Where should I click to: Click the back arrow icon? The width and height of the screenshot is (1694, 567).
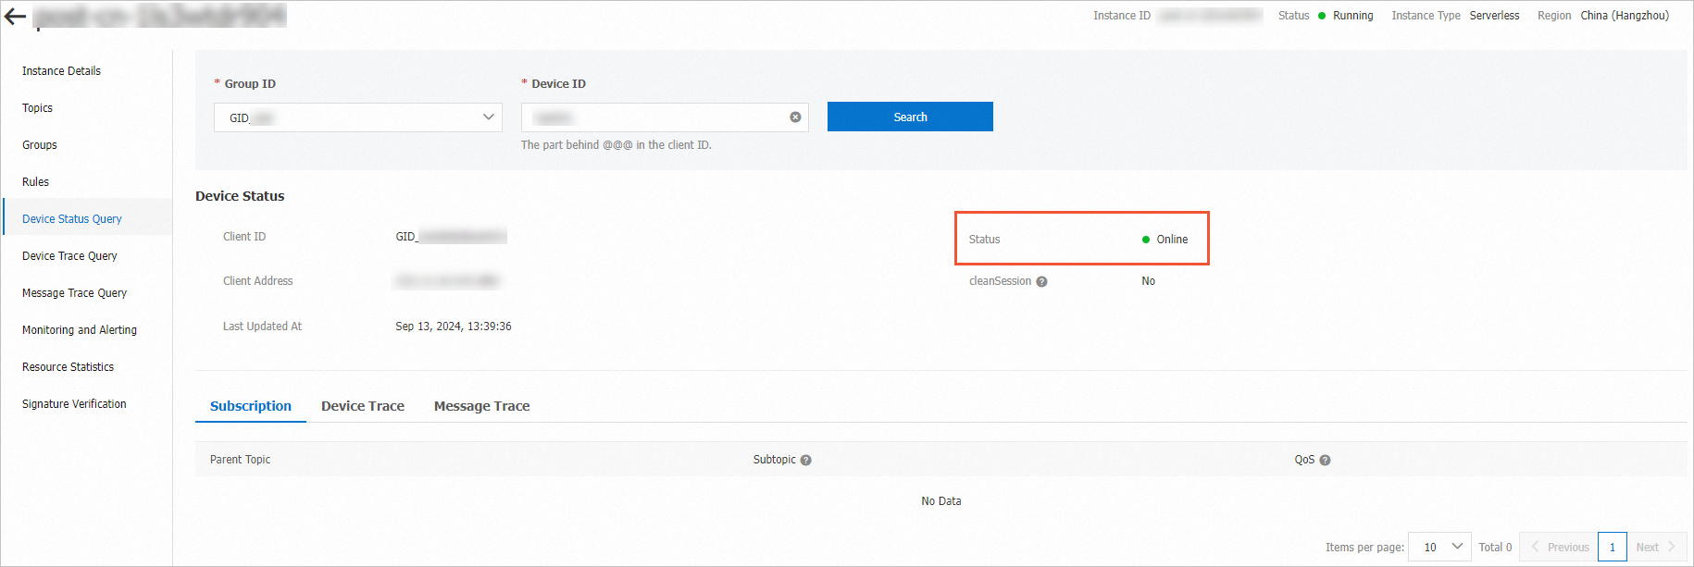tap(15, 17)
